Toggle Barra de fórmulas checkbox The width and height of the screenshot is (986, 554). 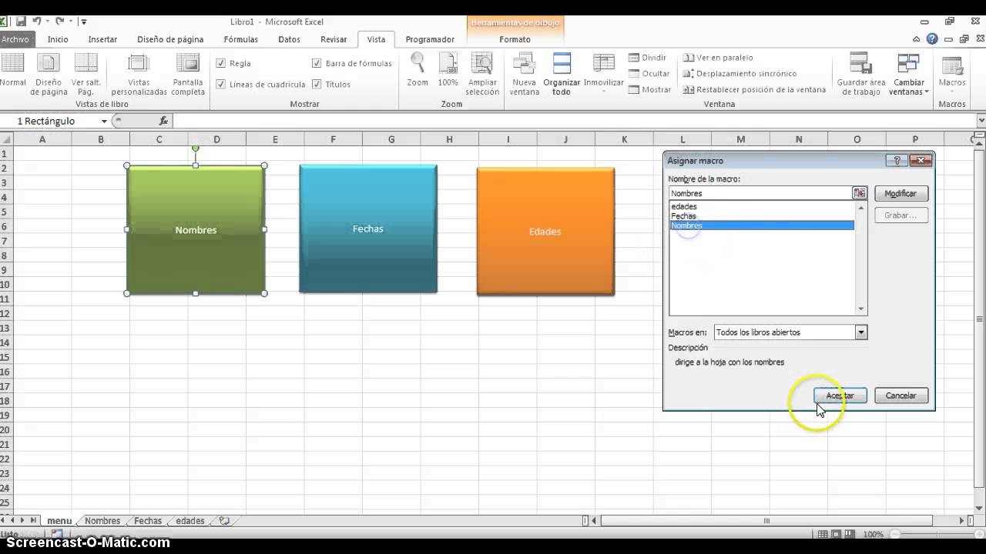(x=317, y=63)
